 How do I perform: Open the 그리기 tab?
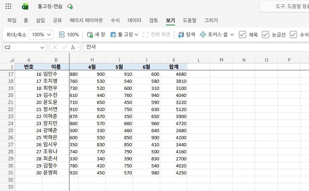click(211, 20)
